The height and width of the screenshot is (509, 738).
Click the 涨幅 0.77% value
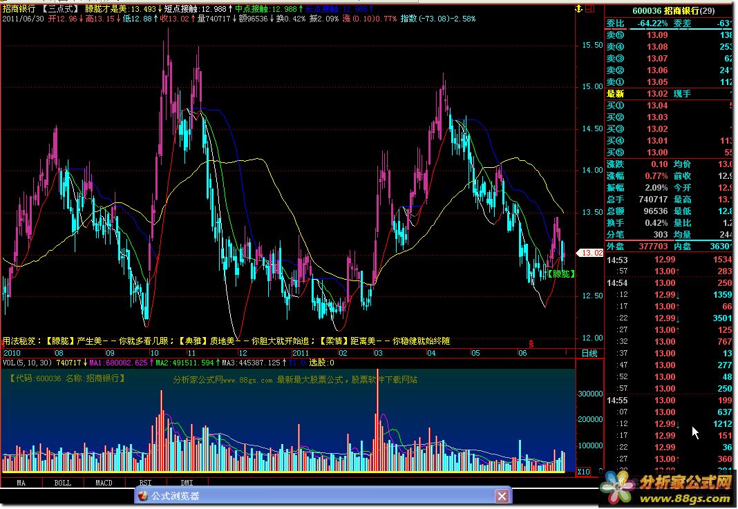[x=656, y=176]
